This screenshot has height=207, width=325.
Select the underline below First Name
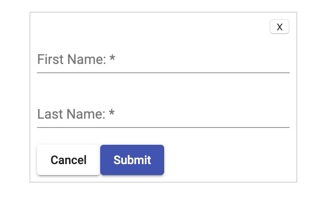(163, 73)
